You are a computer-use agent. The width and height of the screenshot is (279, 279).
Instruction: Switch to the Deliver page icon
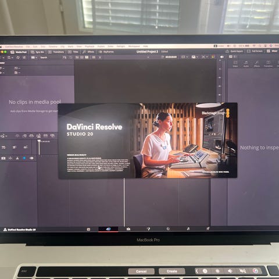pos(208,228)
